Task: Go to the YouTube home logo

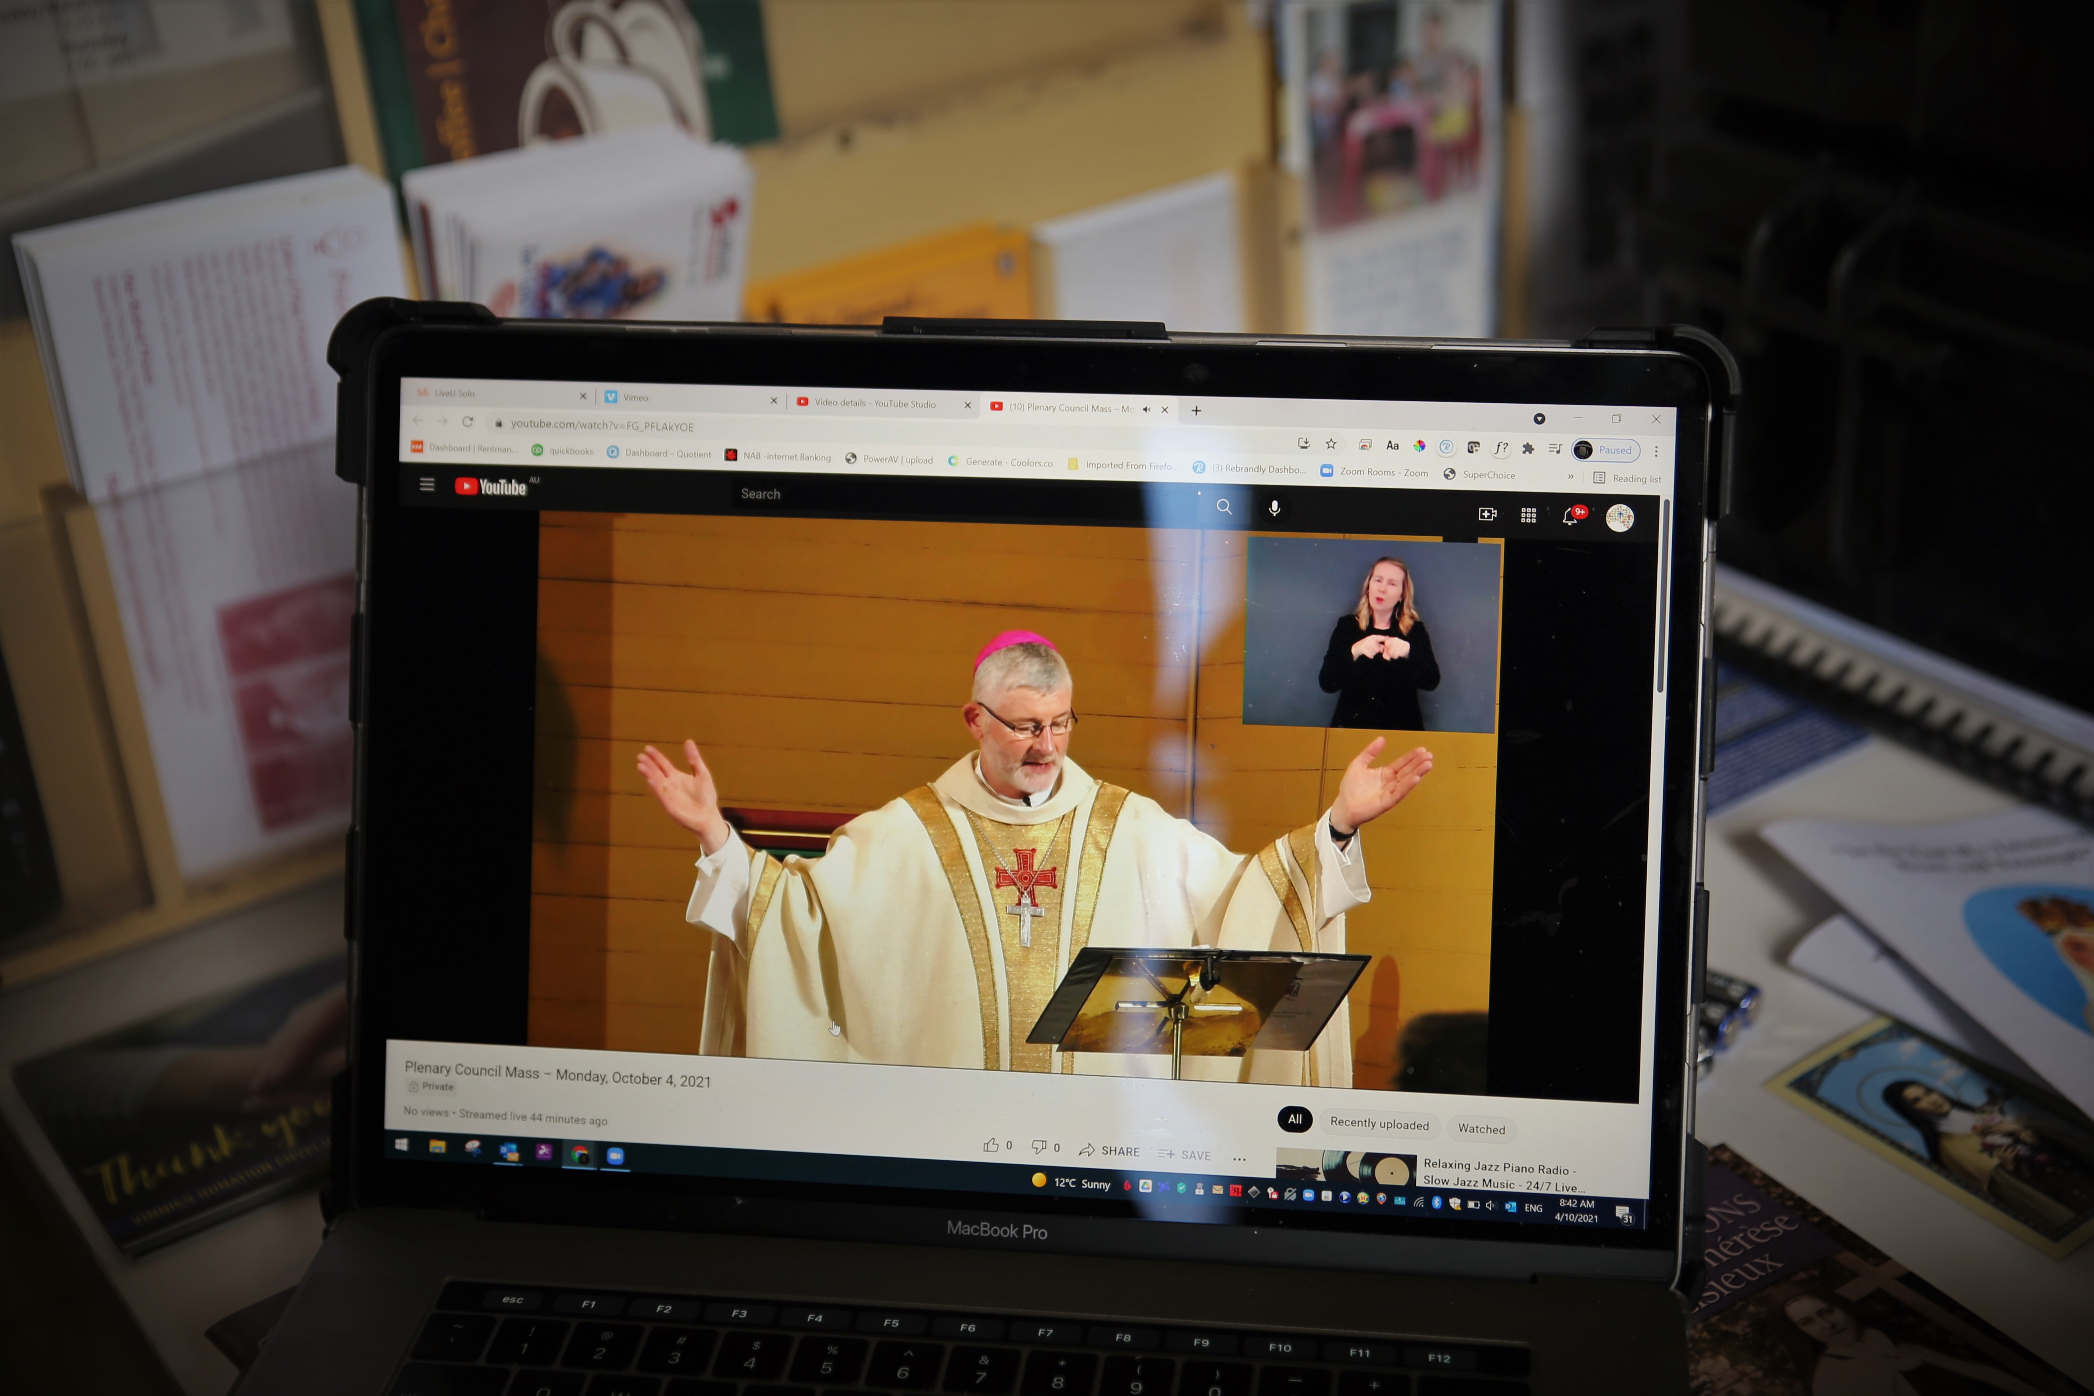Action: coord(491,486)
